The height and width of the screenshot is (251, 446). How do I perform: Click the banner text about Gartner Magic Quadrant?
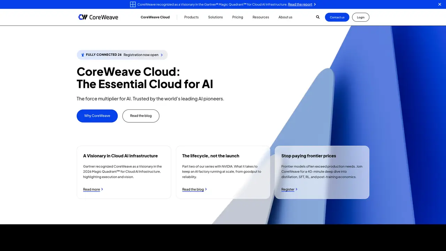212,5
